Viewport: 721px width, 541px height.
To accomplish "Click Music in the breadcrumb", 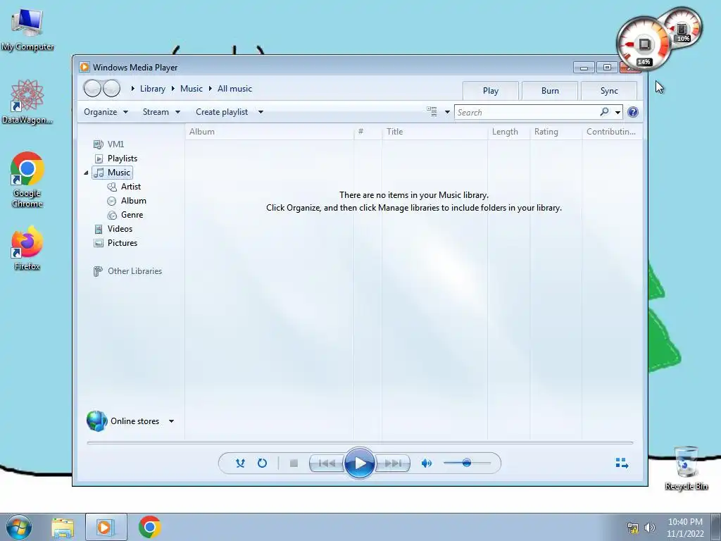I will pyautogui.click(x=192, y=89).
